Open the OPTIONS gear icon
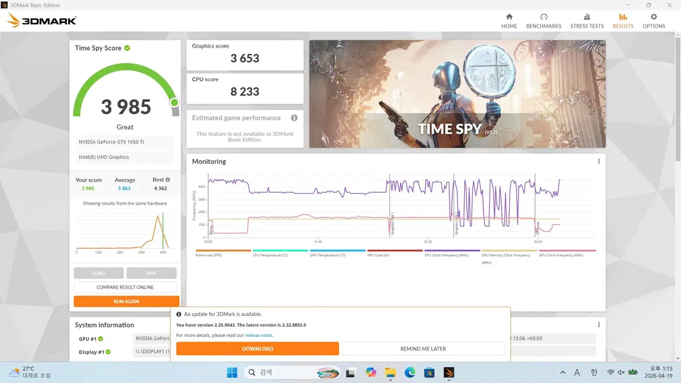The width and height of the screenshot is (681, 383). (654, 17)
